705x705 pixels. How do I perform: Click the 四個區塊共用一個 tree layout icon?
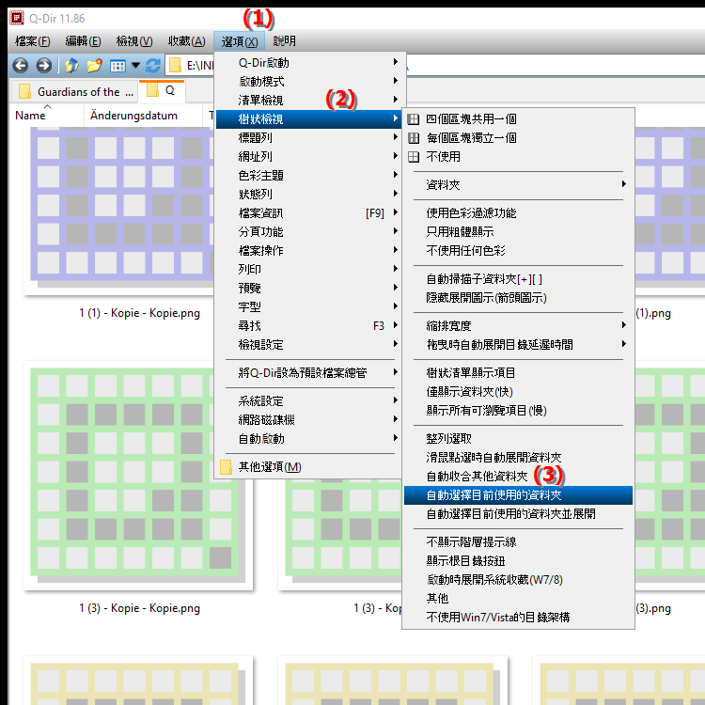(x=414, y=119)
